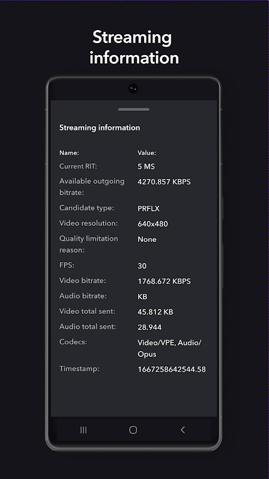Tap the Android back arrow icon
The image size is (269, 479).
click(x=183, y=430)
